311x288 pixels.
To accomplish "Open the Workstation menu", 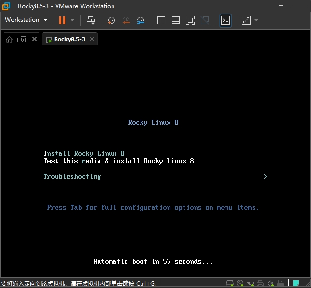I will [26, 20].
